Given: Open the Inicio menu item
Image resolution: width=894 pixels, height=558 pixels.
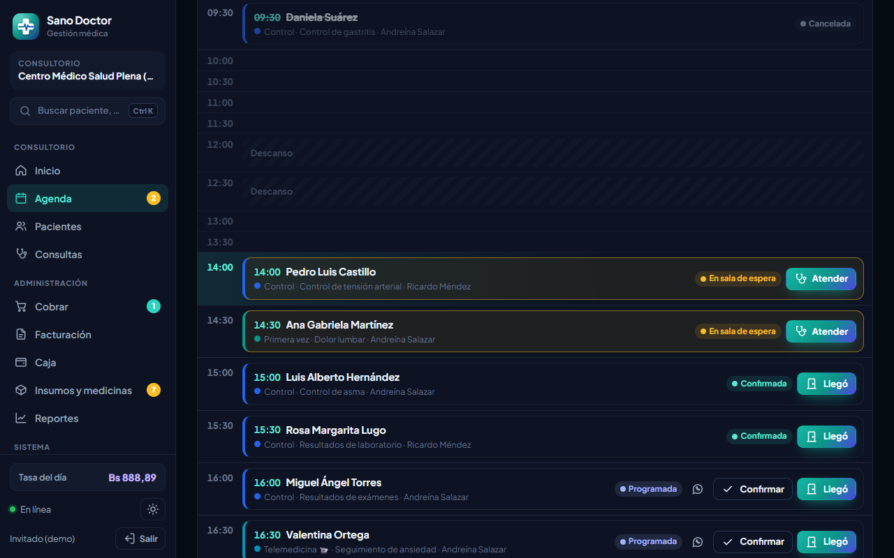Looking at the screenshot, I should point(87,171).
